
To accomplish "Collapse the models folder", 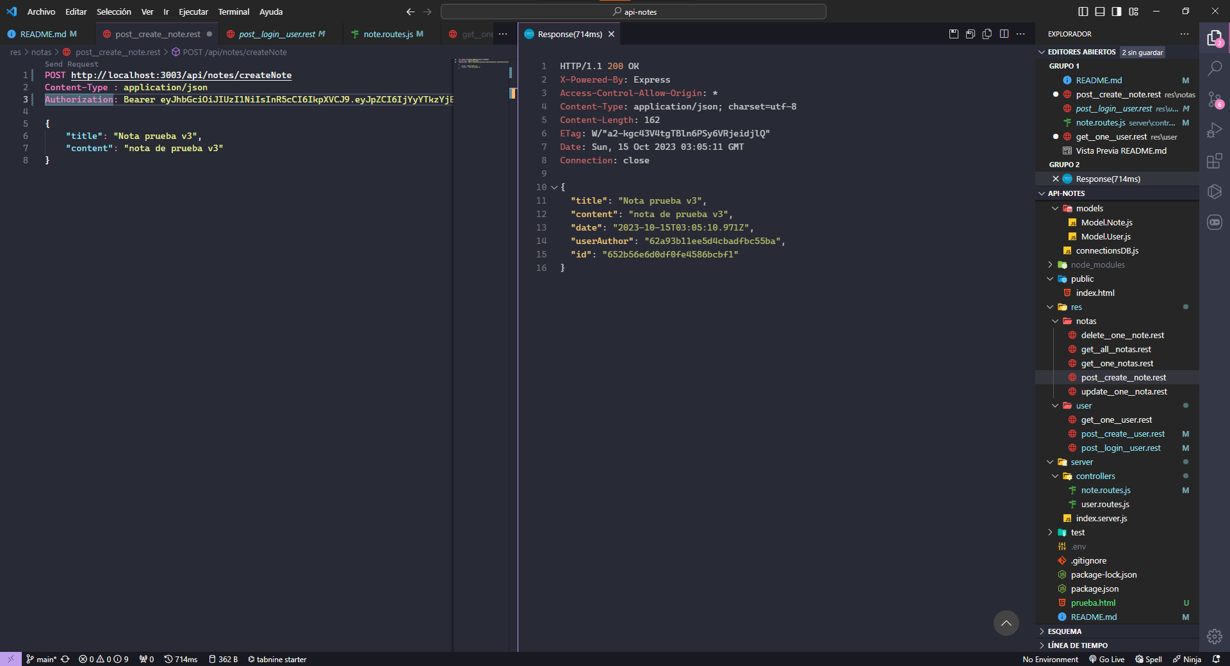I will (1089, 208).
